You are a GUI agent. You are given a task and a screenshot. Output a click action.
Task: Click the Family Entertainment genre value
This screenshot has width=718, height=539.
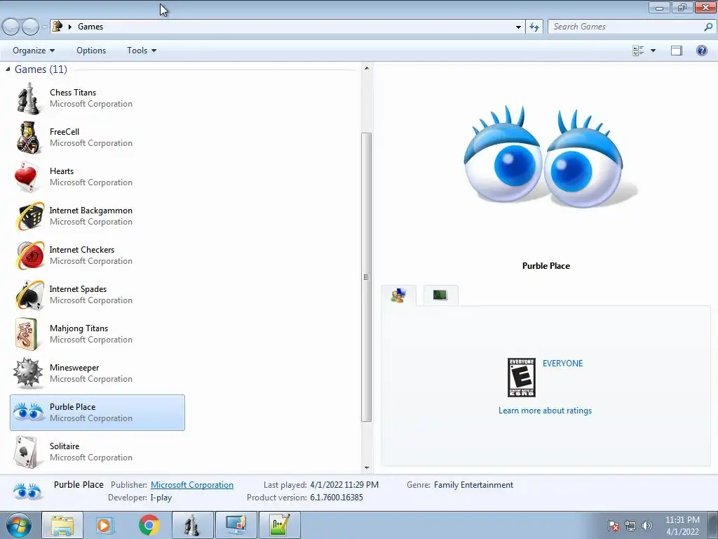coord(473,485)
